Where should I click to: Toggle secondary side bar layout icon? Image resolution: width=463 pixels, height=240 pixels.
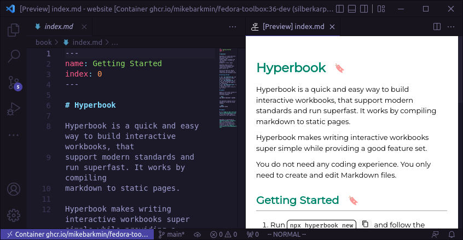point(364,9)
